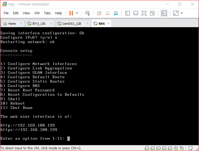Open the Help menu

[x=58, y=13]
